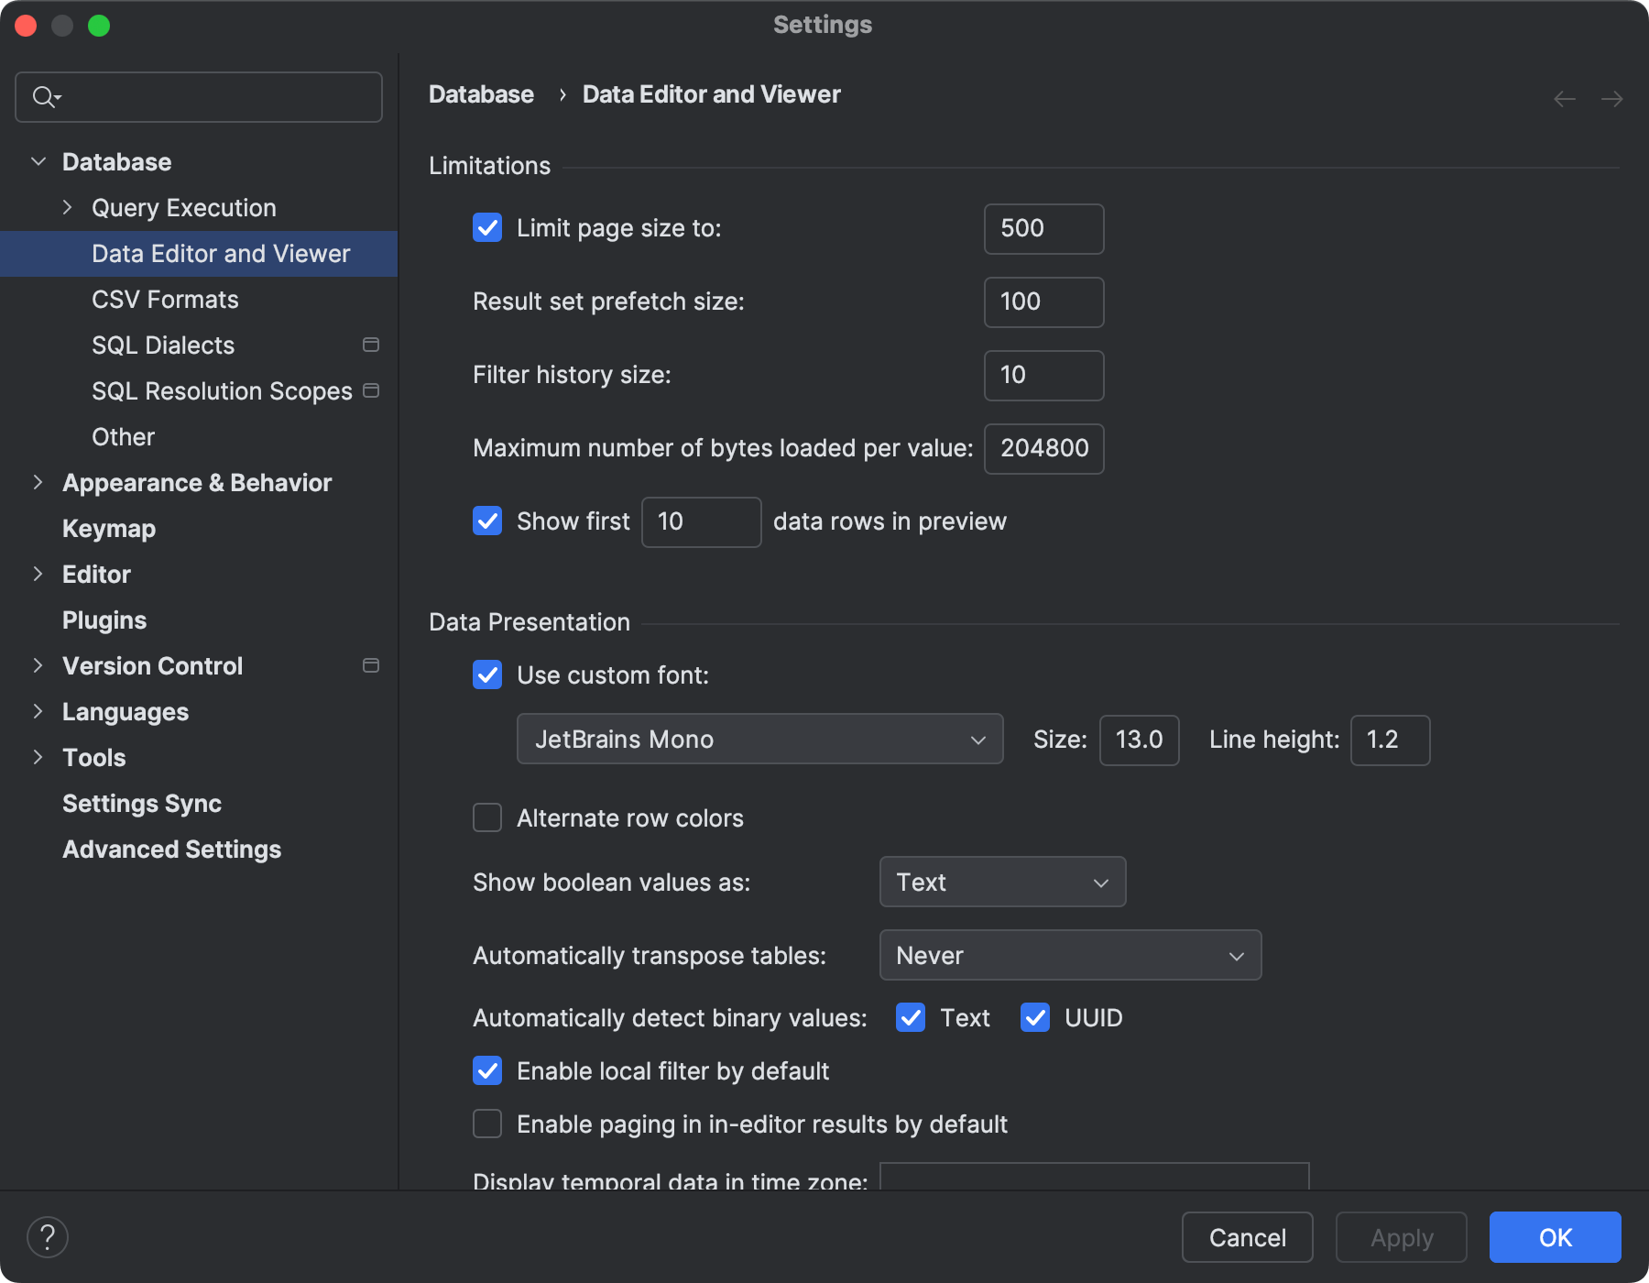Viewport: 1649px width, 1283px height.
Task: Click the Filter history size input field
Action: pos(1043,375)
